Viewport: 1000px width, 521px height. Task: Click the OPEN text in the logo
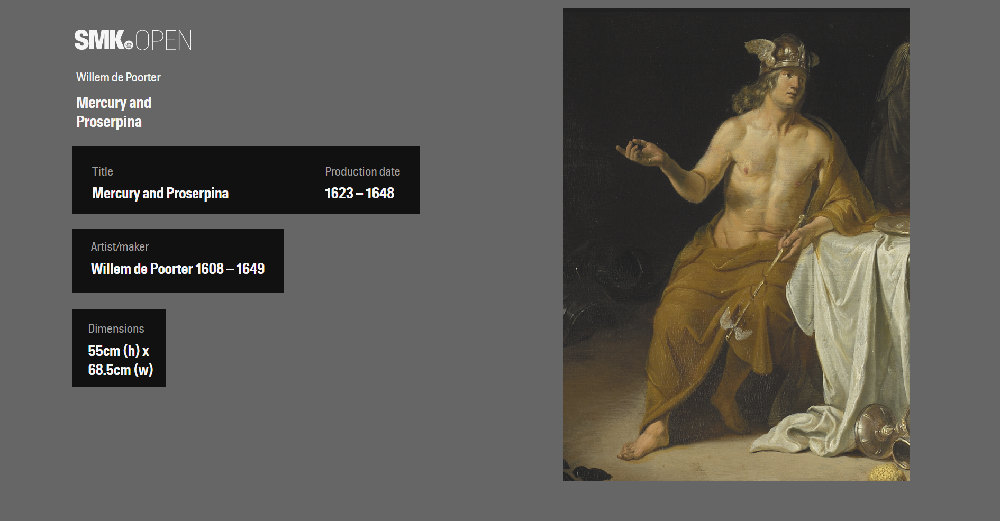[x=163, y=41]
